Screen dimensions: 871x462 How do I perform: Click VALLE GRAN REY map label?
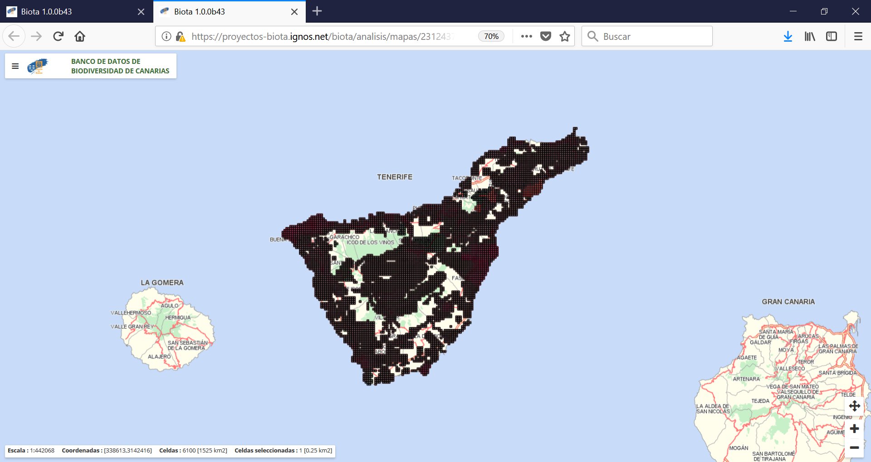coord(132,327)
